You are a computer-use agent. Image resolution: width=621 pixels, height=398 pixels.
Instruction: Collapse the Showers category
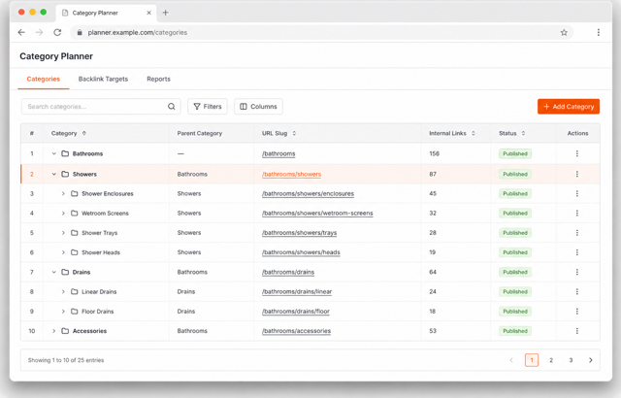tap(54, 174)
